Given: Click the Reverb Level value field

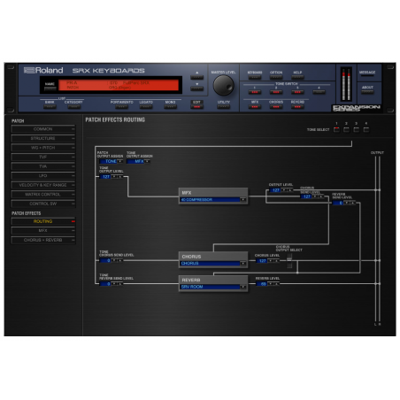Looking at the screenshot, I should point(262,284).
